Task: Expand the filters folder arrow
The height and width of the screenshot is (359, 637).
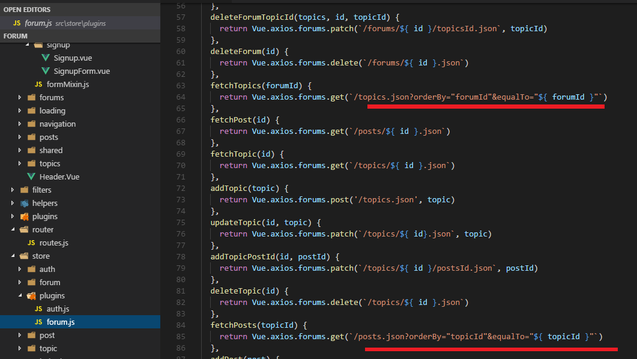Action: click(13, 190)
